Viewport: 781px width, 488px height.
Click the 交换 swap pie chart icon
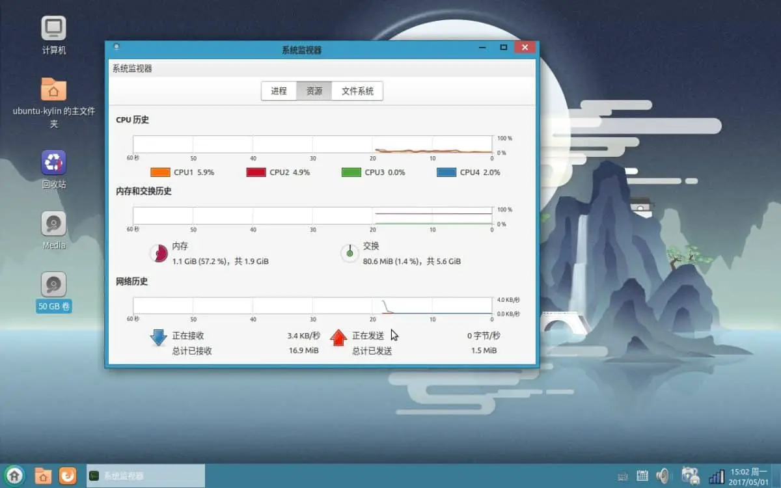(x=350, y=253)
